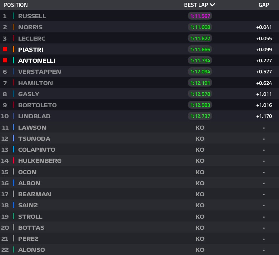
Task: Click the light blue color bar beside COLAPINTO
Action: coord(14,150)
